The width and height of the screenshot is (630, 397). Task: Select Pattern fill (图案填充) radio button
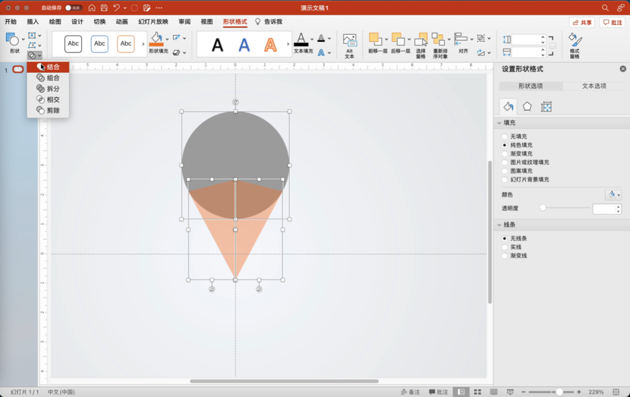pos(505,171)
